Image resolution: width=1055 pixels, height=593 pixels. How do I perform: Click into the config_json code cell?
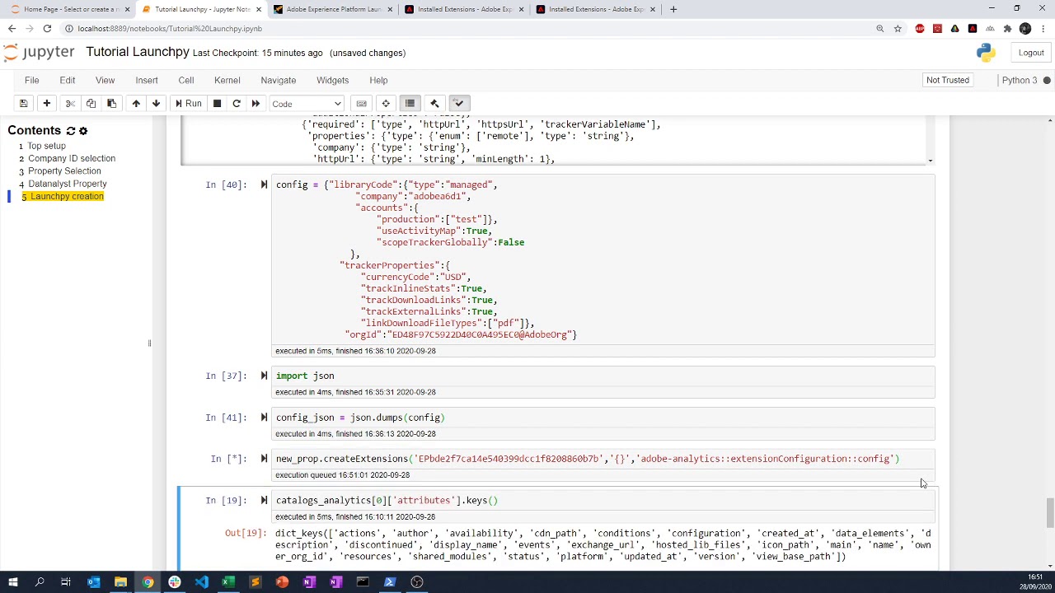click(x=603, y=418)
